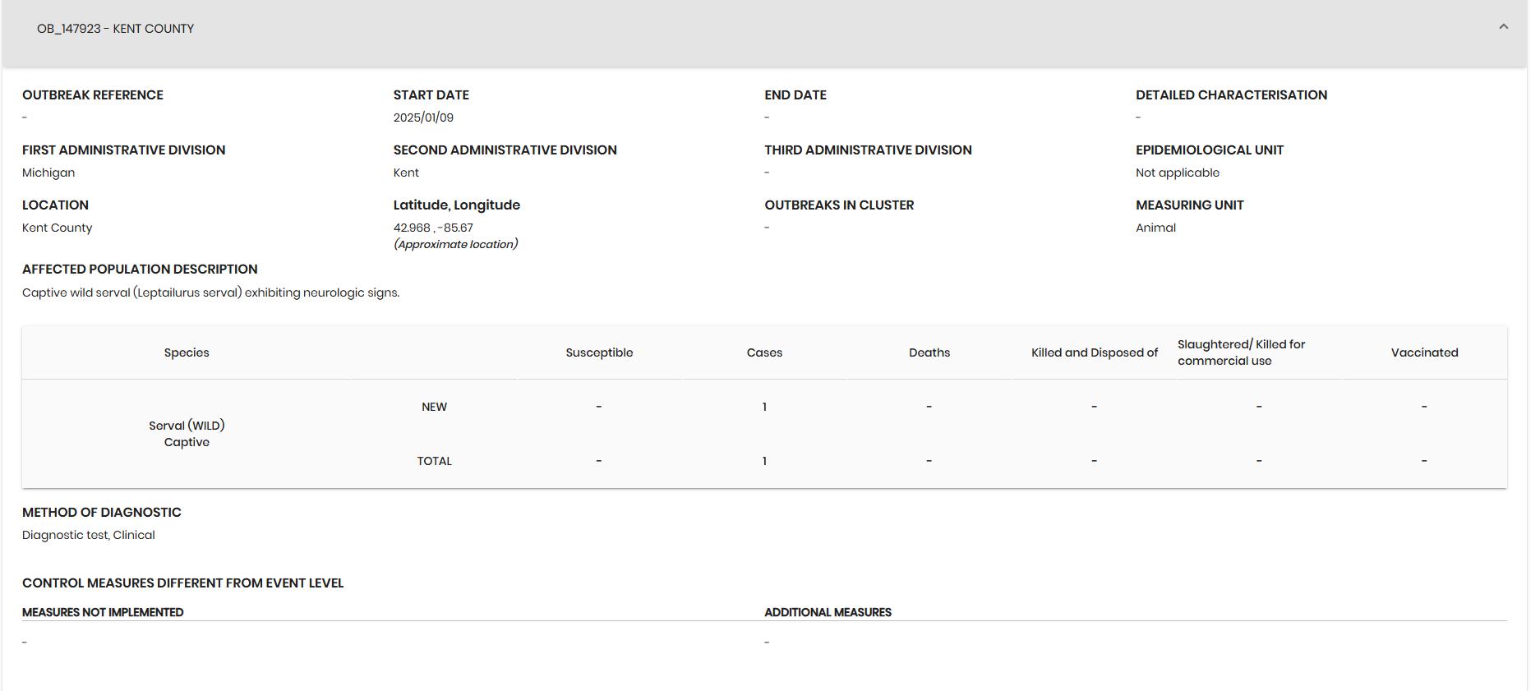Click the Cases column header
This screenshot has width=1540, height=691.
764,352
